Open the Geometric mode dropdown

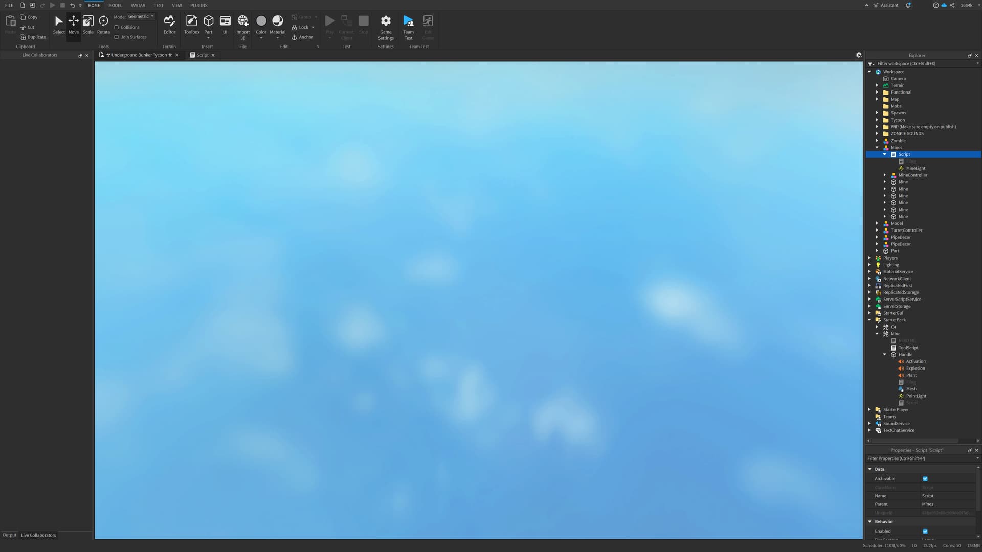141,17
